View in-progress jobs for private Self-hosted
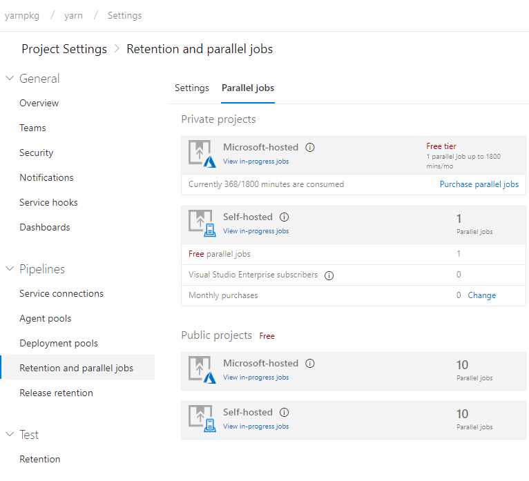The width and height of the screenshot is (529, 481). pos(256,231)
